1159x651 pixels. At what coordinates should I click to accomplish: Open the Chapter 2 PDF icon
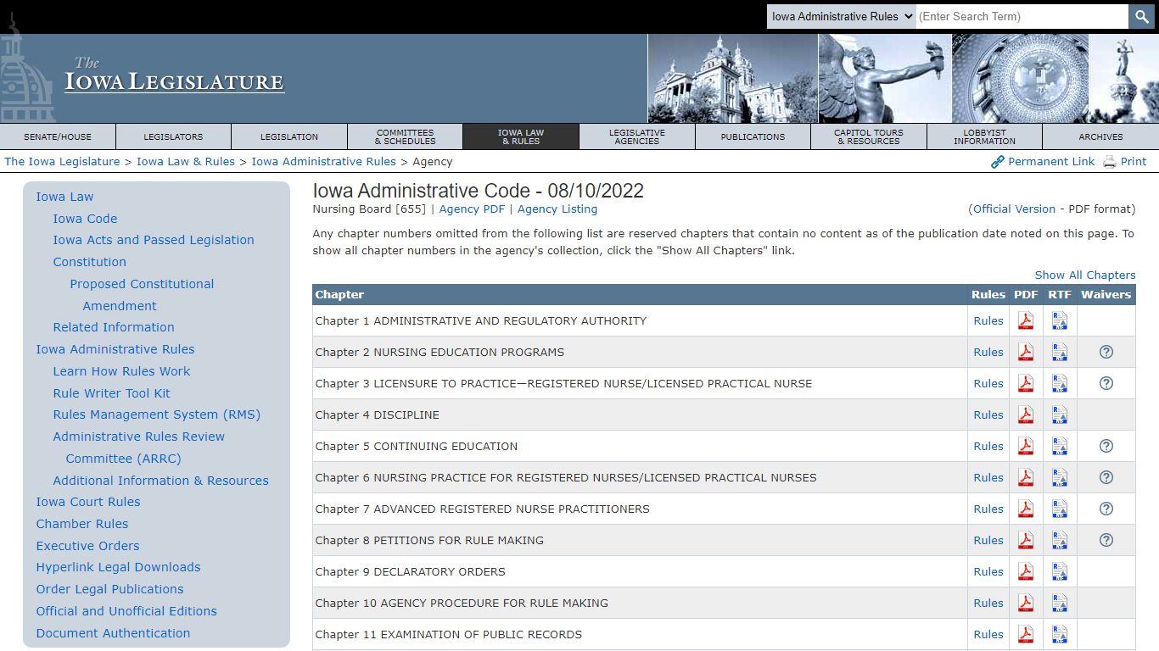(1026, 353)
